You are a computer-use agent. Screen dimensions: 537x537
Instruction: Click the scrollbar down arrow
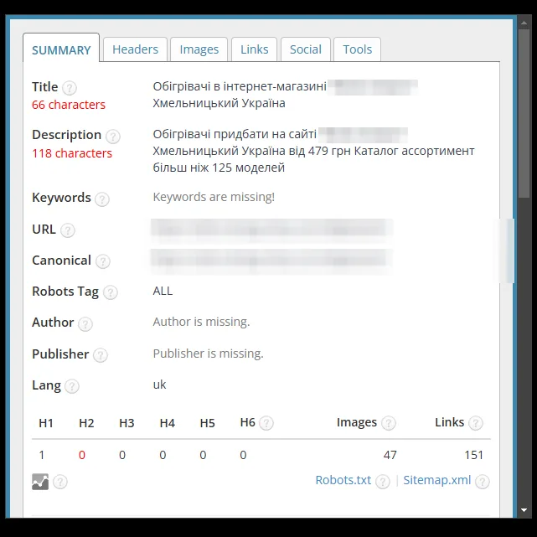524,510
